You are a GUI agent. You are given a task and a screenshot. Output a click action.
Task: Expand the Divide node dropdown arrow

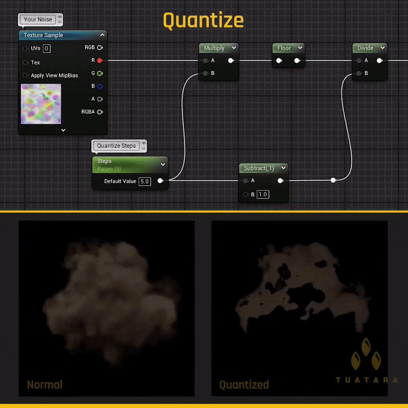coord(383,47)
